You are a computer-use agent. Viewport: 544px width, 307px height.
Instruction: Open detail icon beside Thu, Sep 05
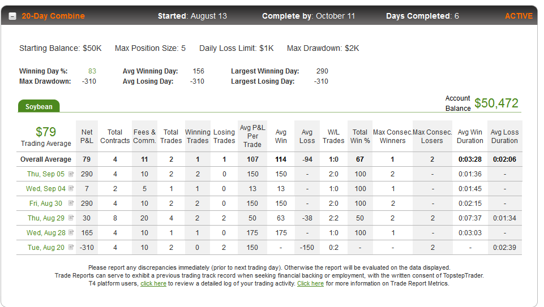coord(71,174)
